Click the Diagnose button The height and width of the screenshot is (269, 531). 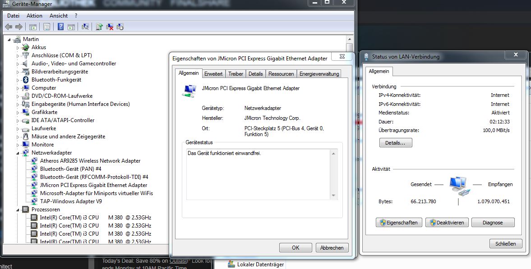click(x=493, y=223)
